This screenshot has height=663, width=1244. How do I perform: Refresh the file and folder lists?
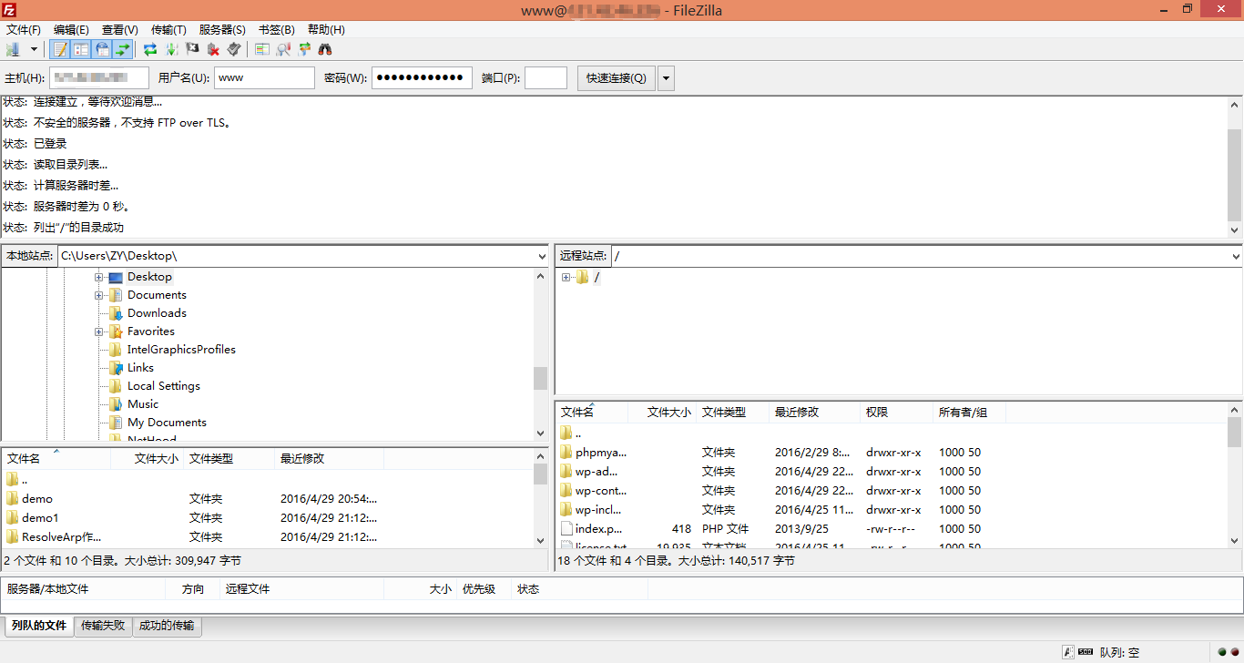[x=150, y=49]
